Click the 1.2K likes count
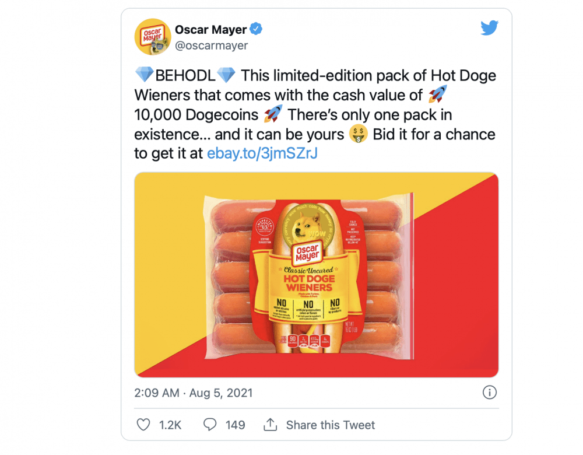This screenshot has height=455, width=583. click(x=170, y=425)
